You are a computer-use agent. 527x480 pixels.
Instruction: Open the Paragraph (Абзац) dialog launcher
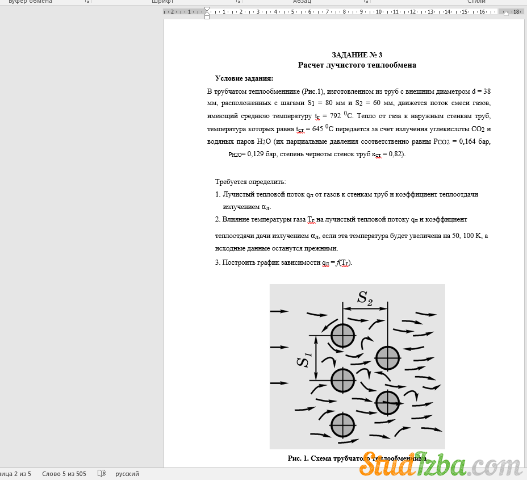[366, 2]
